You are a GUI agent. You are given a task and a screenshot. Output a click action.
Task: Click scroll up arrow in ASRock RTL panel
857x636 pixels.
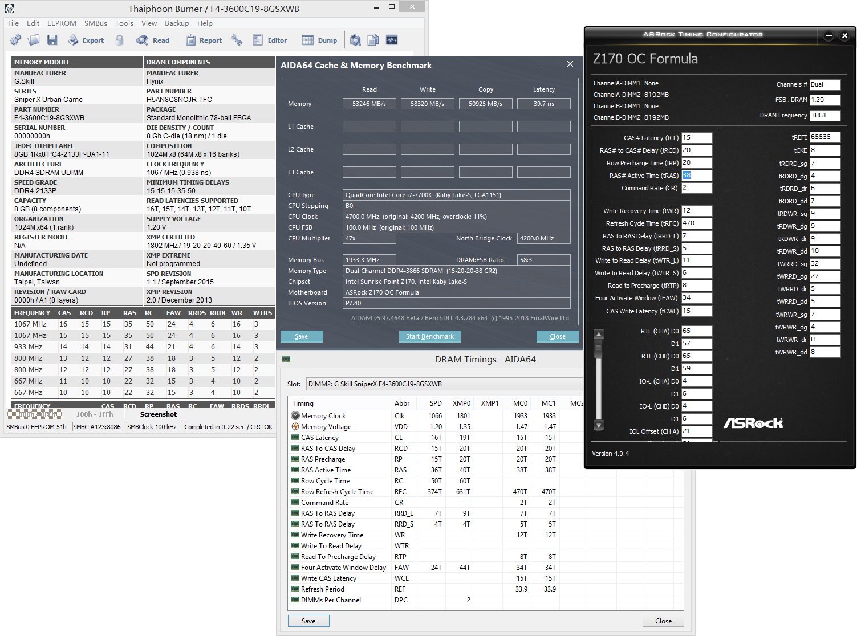598,334
